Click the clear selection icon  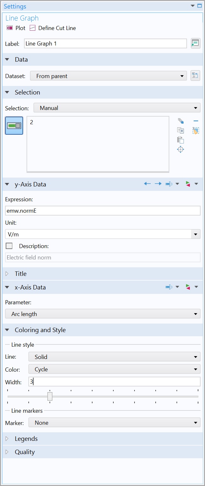pos(196,131)
